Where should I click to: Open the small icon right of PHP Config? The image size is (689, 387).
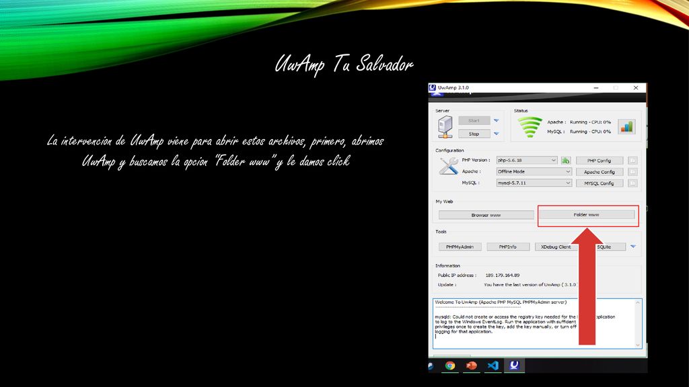[x=632, y=161]
